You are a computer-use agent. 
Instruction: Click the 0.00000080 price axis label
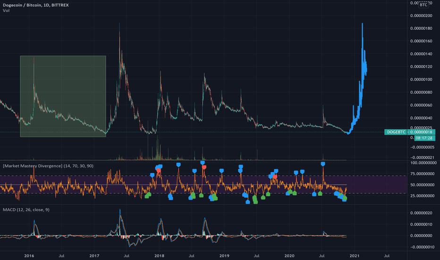click(x=421, y=92)
